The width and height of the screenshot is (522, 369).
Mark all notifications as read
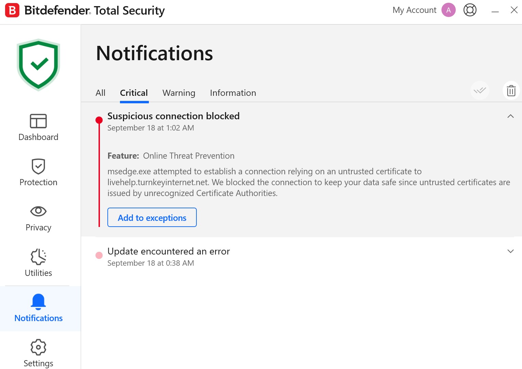(x=480, y=90)
